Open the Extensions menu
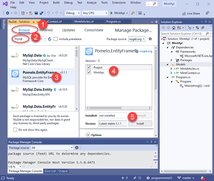Viewport: 214px width, 181px height. (x=119, y=2)
